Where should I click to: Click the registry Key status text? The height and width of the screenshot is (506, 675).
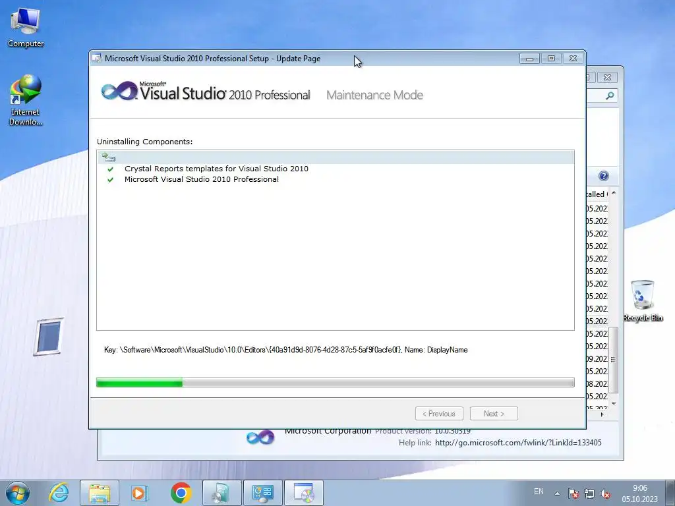[x=286, y=350]
